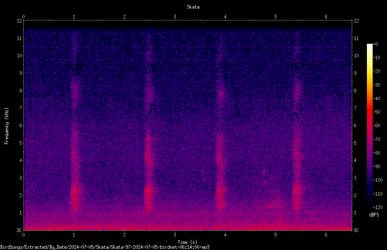Click the color scale gradient bar
The width and height of the screenshot is (387, 250).
[369, 125]
